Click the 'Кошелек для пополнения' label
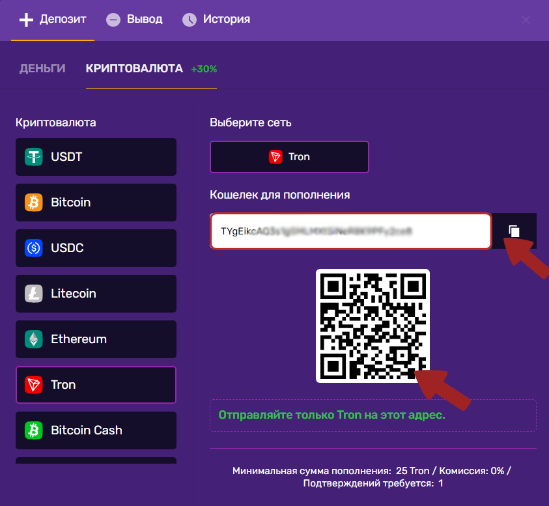 click(x=280, y=195)
